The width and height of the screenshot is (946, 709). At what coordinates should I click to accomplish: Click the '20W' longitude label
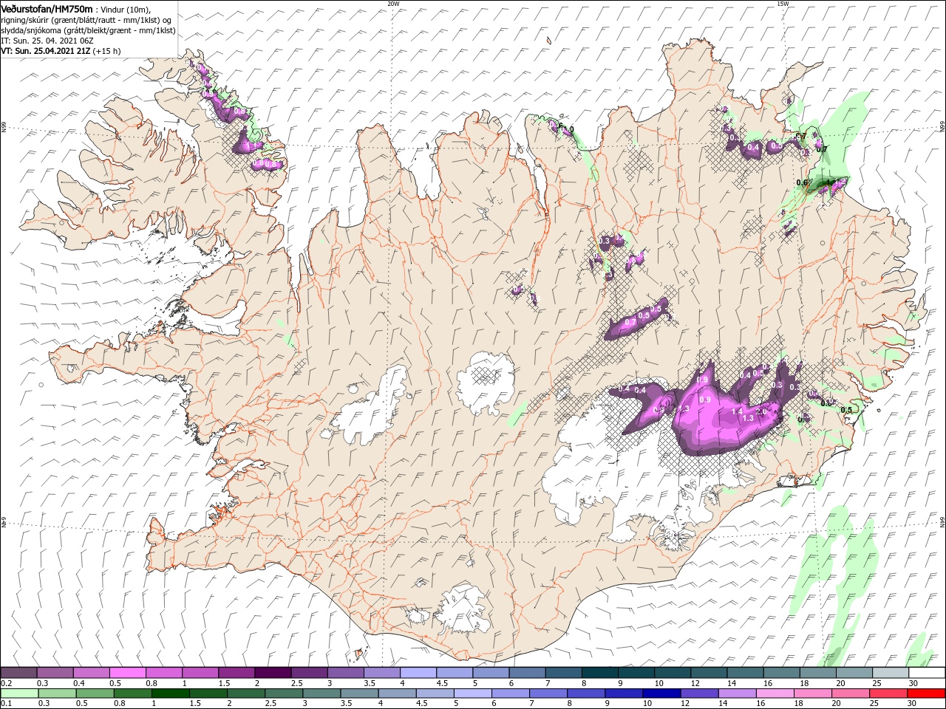393,4
